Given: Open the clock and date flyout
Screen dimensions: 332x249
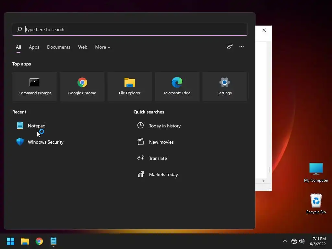Looking at the screenshot, I should click(318, 241).
